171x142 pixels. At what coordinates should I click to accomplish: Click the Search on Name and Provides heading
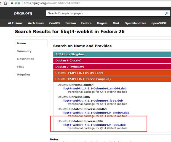[82, 46]
